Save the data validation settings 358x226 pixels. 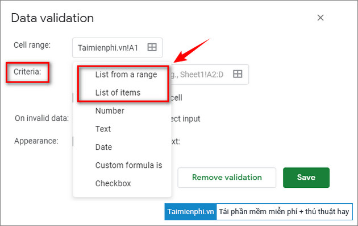306,178
